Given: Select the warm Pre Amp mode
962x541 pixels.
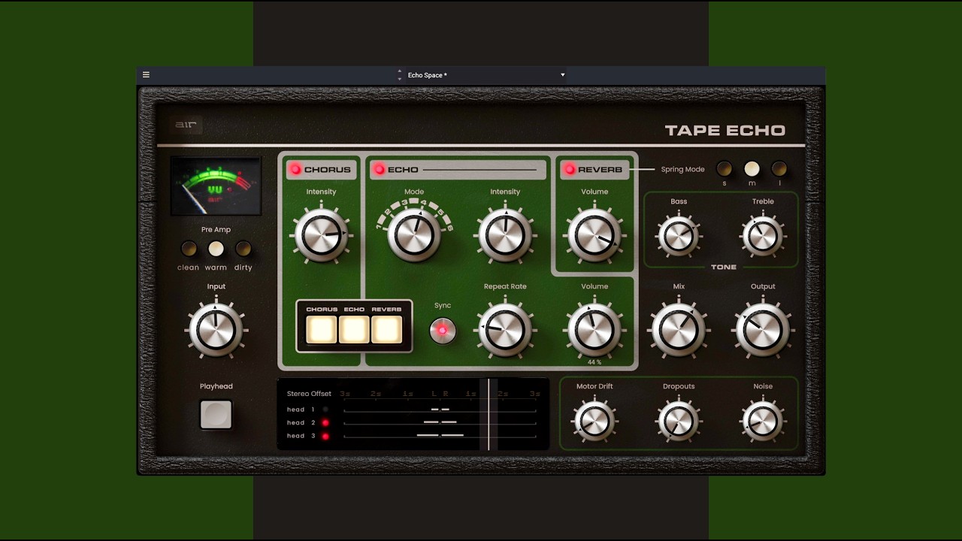Looking at the screenshot, I should point(216,248).
